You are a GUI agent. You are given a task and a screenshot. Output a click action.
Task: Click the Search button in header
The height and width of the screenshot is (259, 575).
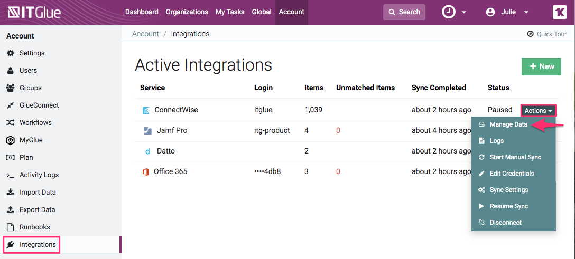(404, 12)
